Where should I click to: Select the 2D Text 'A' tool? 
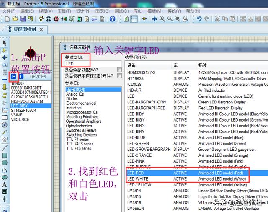pyautogui.click(x=5, y=184)
